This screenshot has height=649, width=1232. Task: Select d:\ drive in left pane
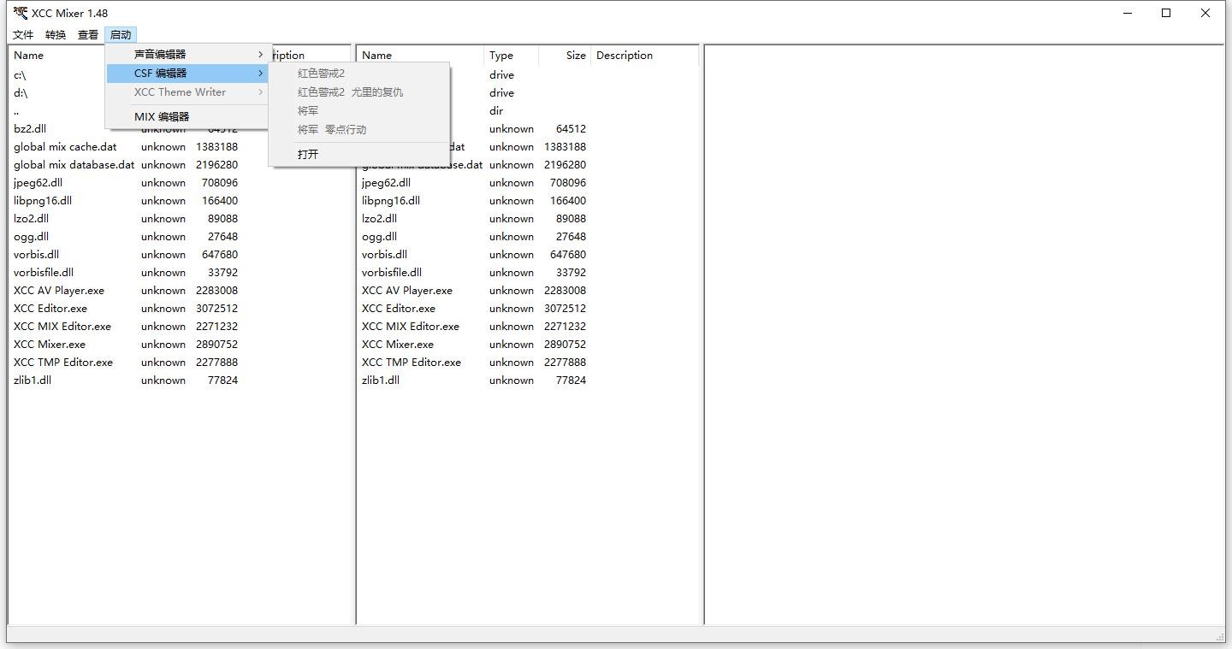tap(21, 92)
